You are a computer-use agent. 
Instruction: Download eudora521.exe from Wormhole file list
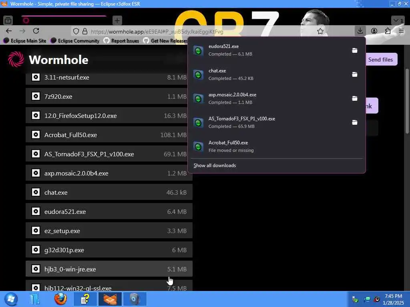coord(109,211)
